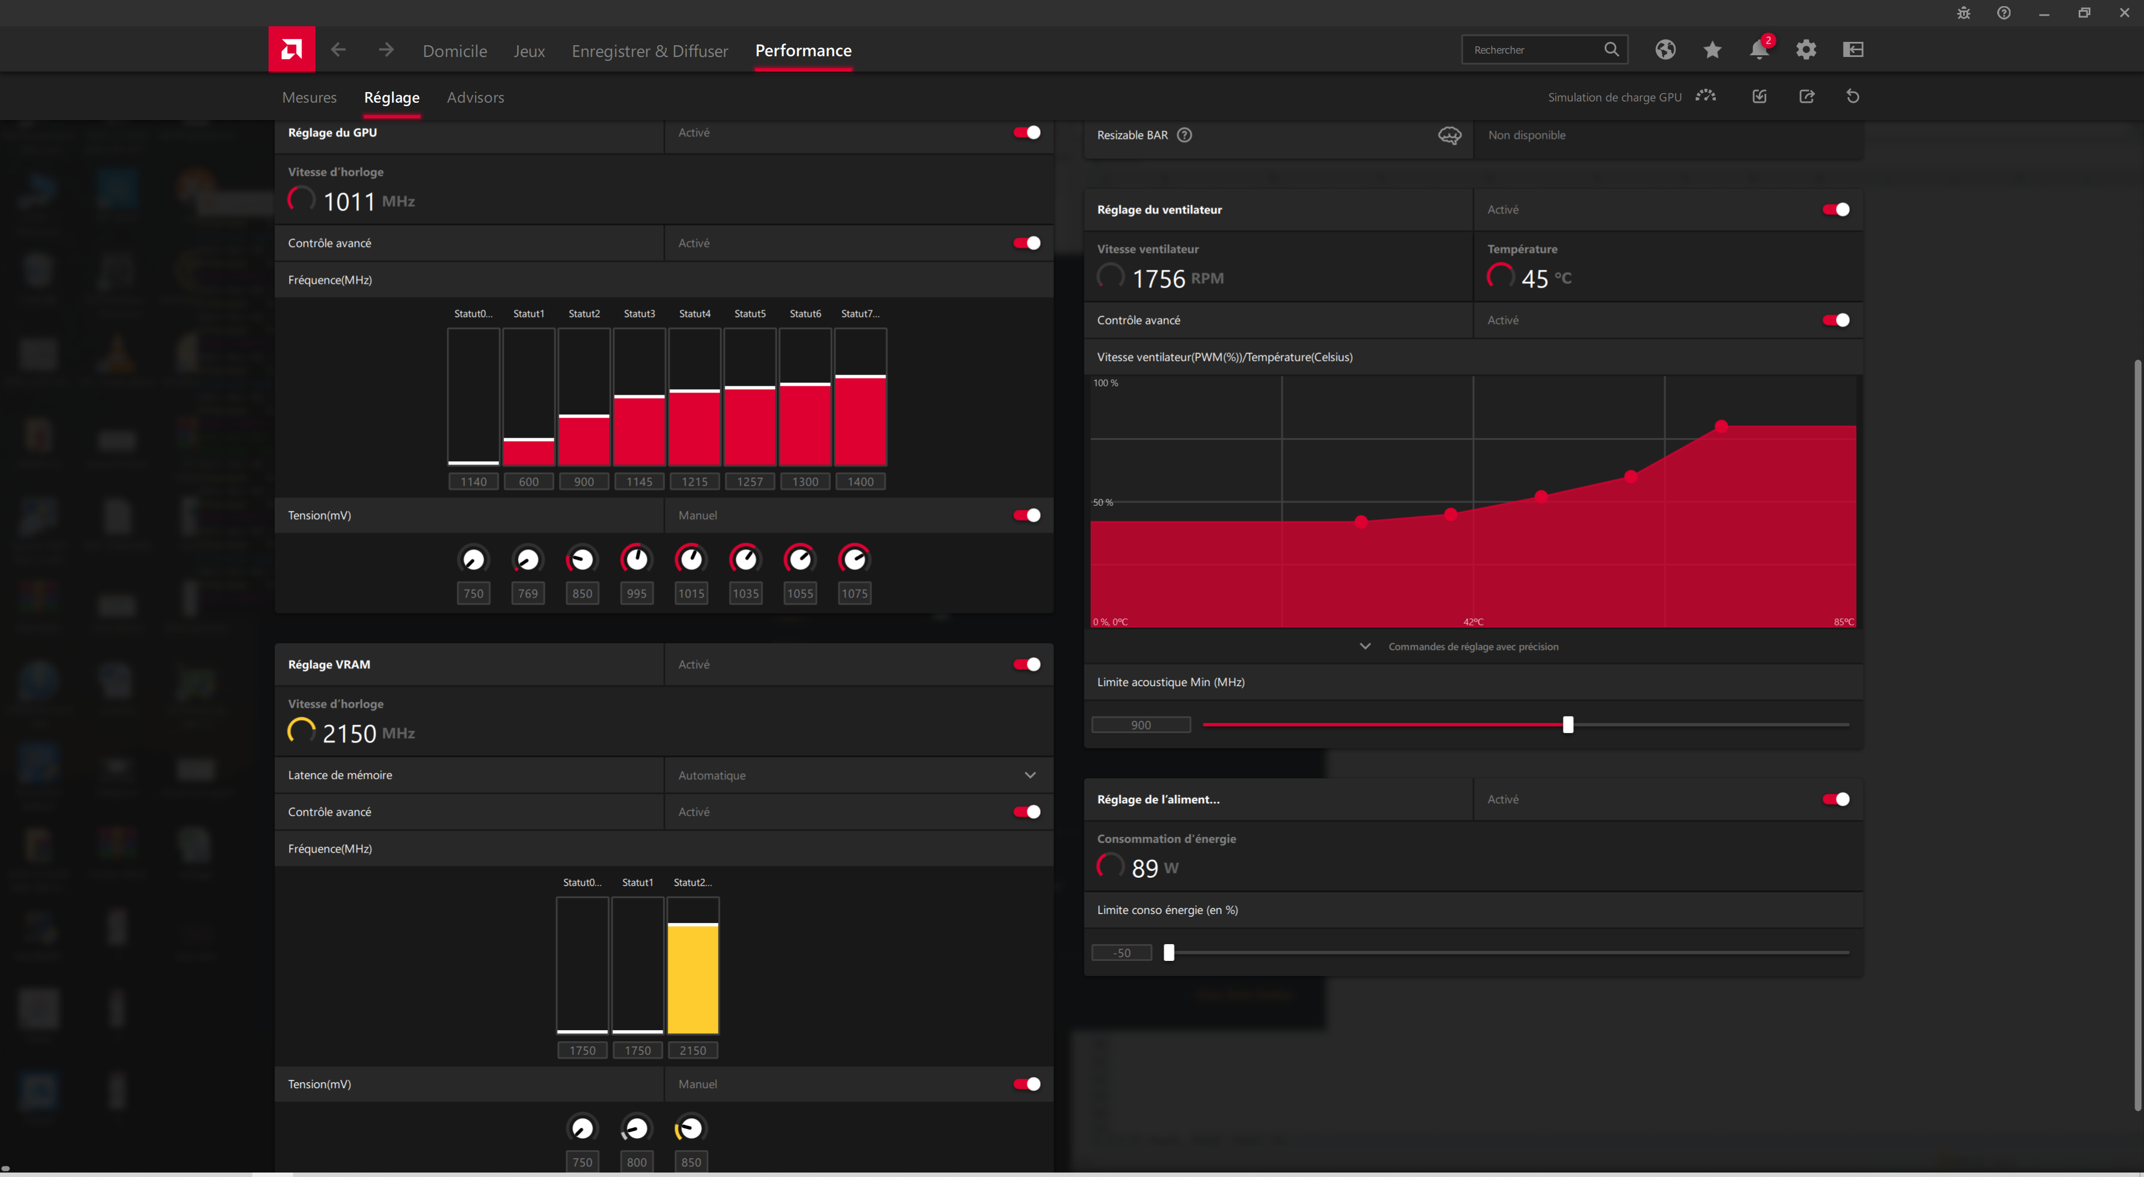
Task: Disable the Réglage du GPU toggle
Action: (x=1026, y=132)
